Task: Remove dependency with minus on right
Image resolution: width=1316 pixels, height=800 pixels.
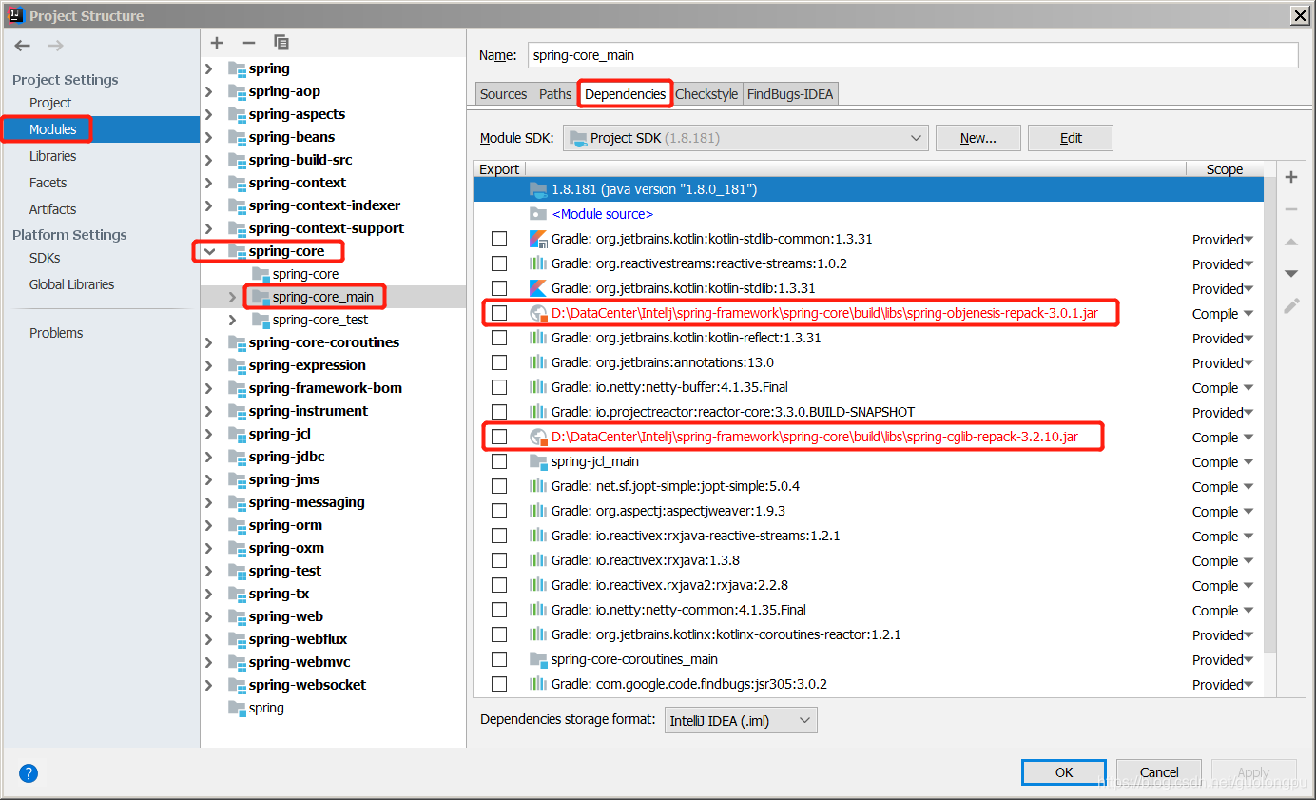Action: click(1291, 209)
